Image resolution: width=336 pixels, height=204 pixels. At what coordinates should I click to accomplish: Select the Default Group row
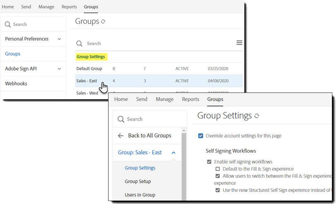pyautogui.click(x=159, y=69)
